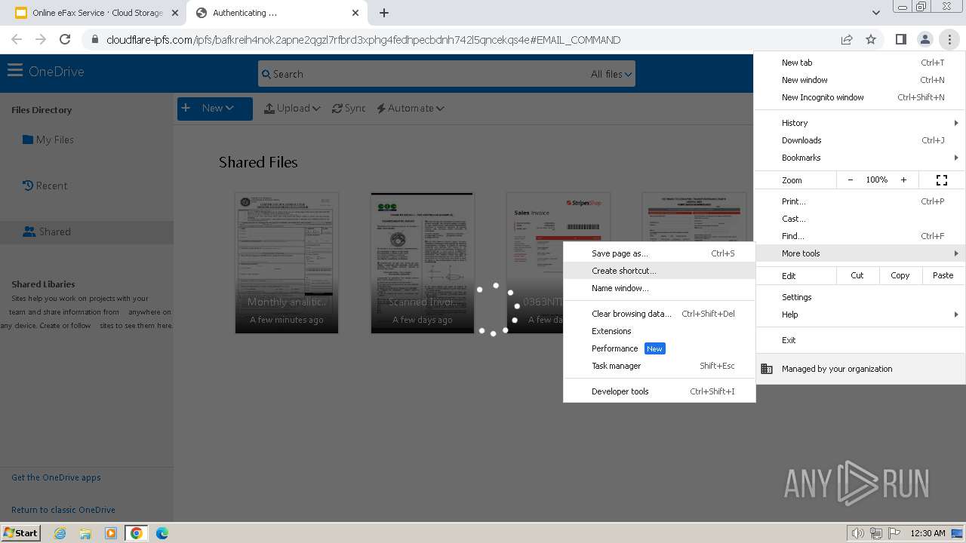The width and height of the screenshot is (966, 543).
Task: Click the Sync toolbar button
Action: point(349,108)
